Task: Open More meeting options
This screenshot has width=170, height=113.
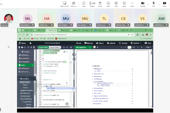Action: point(132,4)
